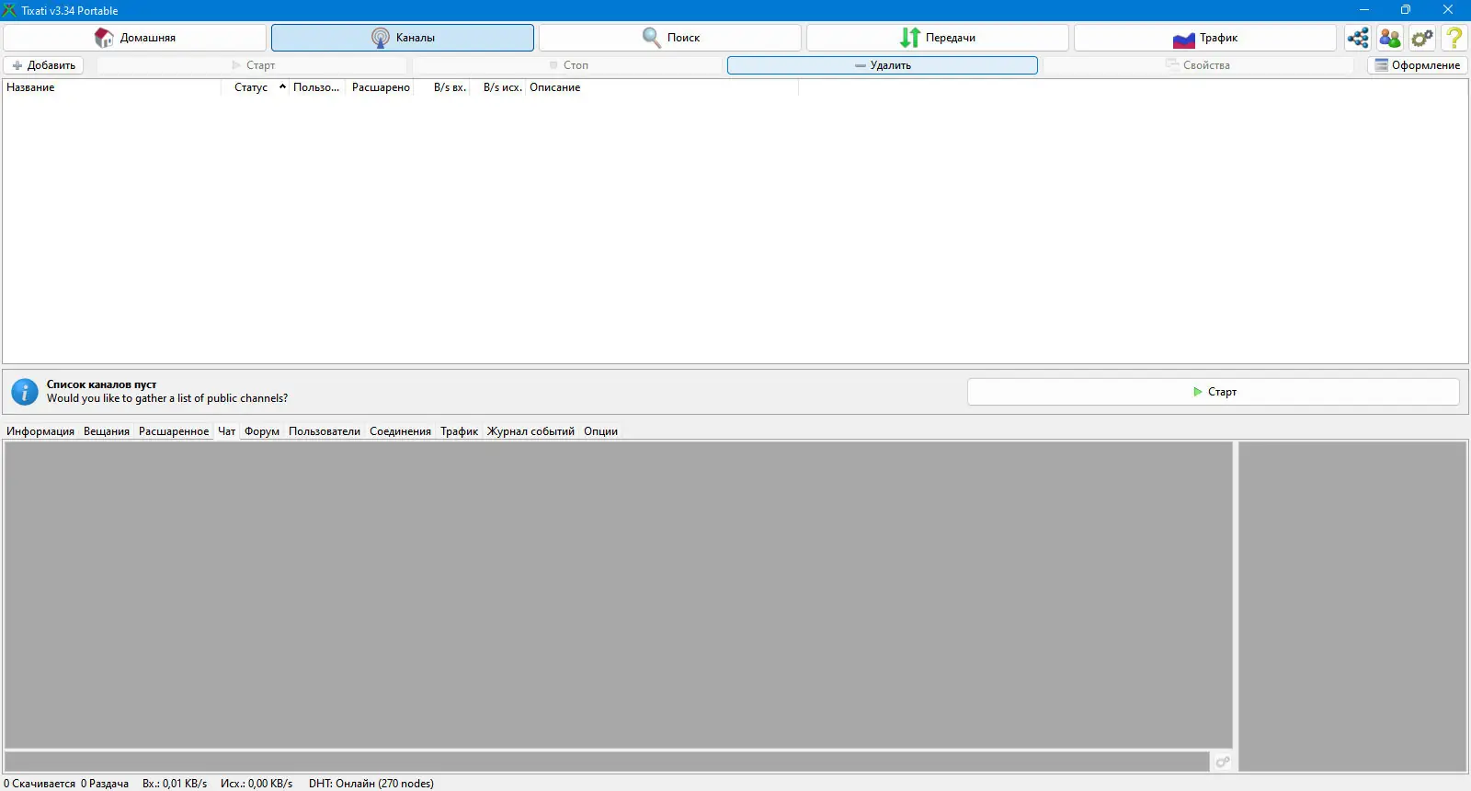This screenshot has width=1471, height=791.
Task: Click the Удалить remove button
Action: [x=883, y=65]
